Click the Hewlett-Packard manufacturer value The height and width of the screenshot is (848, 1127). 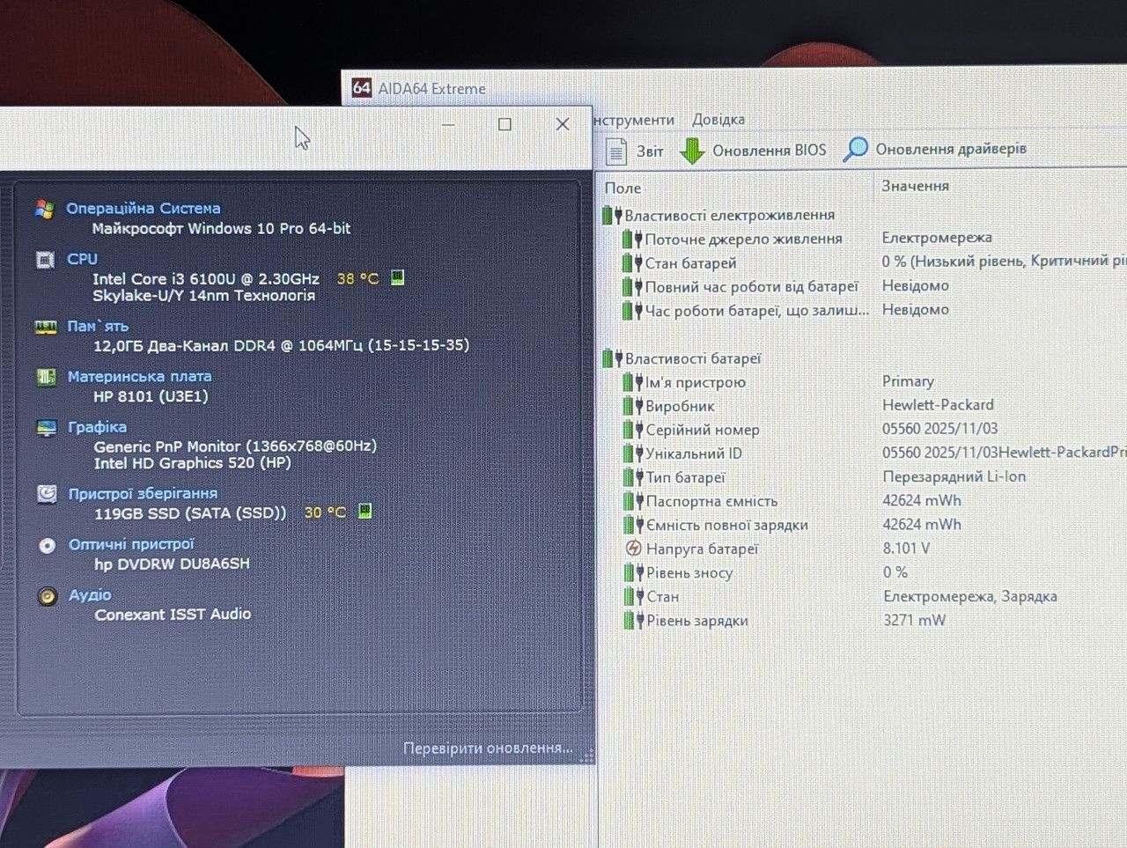pyautogui.click(x=938, y=405)
